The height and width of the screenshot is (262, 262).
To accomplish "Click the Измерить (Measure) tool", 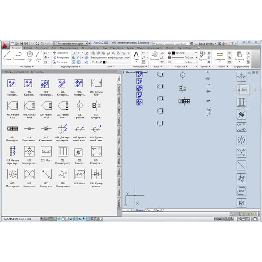I will 220,56.
